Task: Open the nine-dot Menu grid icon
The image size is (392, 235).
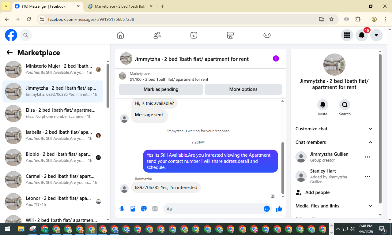Action: click(347, 35)
